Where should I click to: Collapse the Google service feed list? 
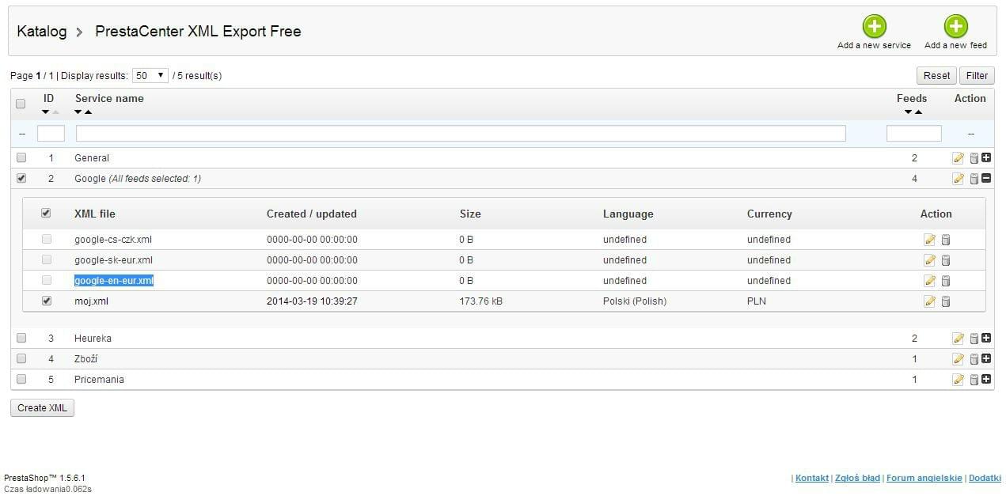pyautogui.click(x=986, y=179)
